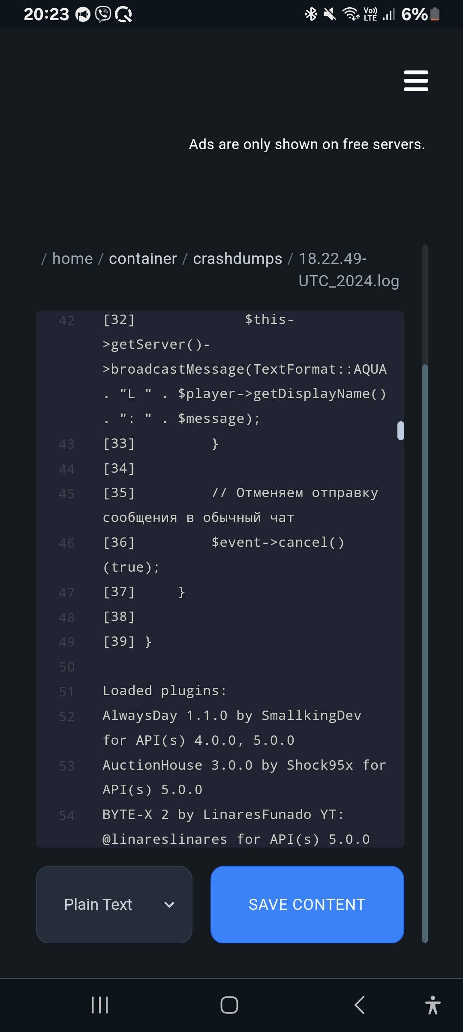Click the editor's vertical scrollbar thumb
Viewport: 463px width, 1032px height.
click(400, 431)
